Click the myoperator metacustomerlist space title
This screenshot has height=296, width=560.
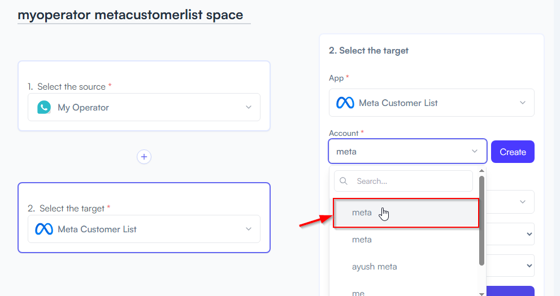click(x=131, y=15)
